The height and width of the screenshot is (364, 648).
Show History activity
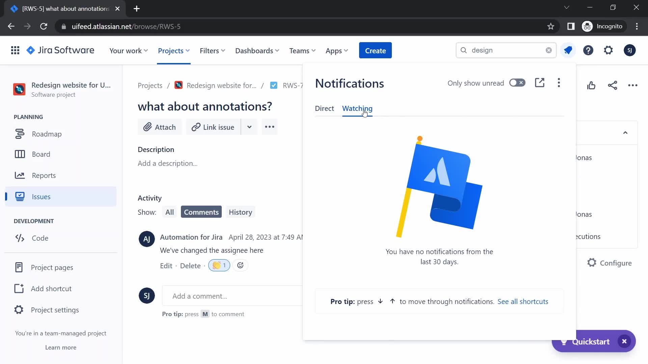[x=240, y=212]
